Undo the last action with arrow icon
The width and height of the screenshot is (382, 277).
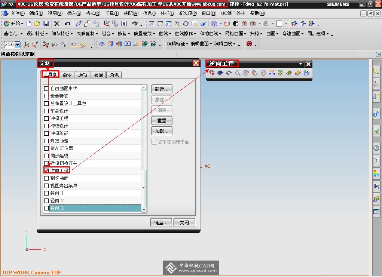click(x=67, y=24)
